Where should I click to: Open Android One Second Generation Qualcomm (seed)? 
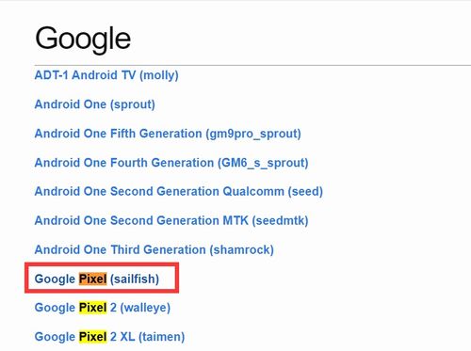coord(179,191)
